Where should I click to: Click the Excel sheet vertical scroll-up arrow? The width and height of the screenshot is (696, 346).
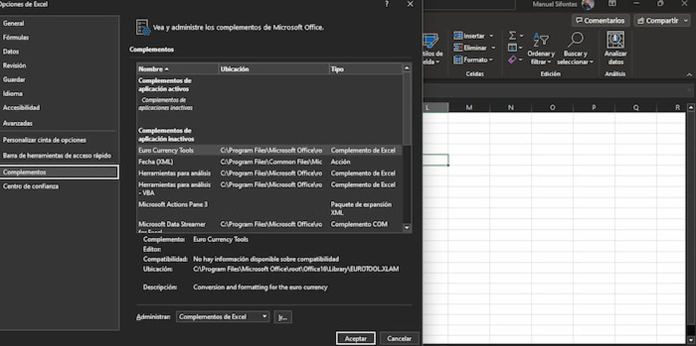point(691,107)
